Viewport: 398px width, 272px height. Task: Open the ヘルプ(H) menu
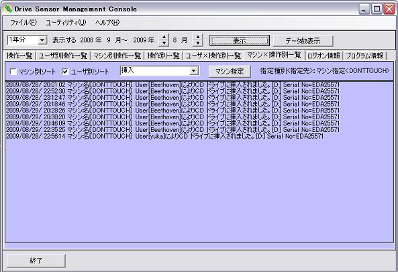pos(107,23)
